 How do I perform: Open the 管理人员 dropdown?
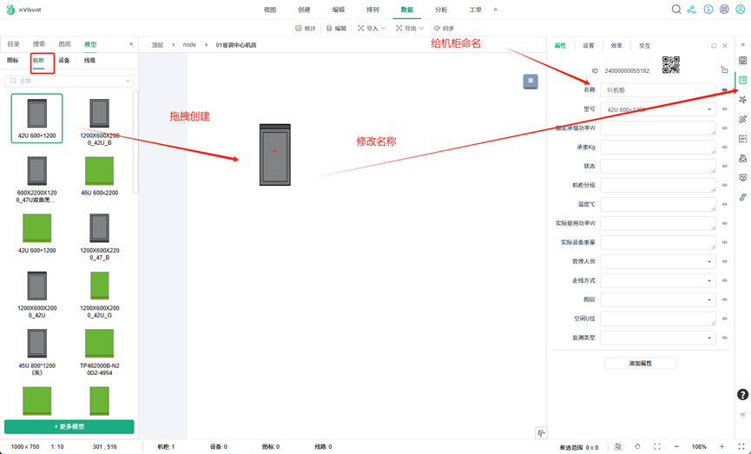click(657, 261)
